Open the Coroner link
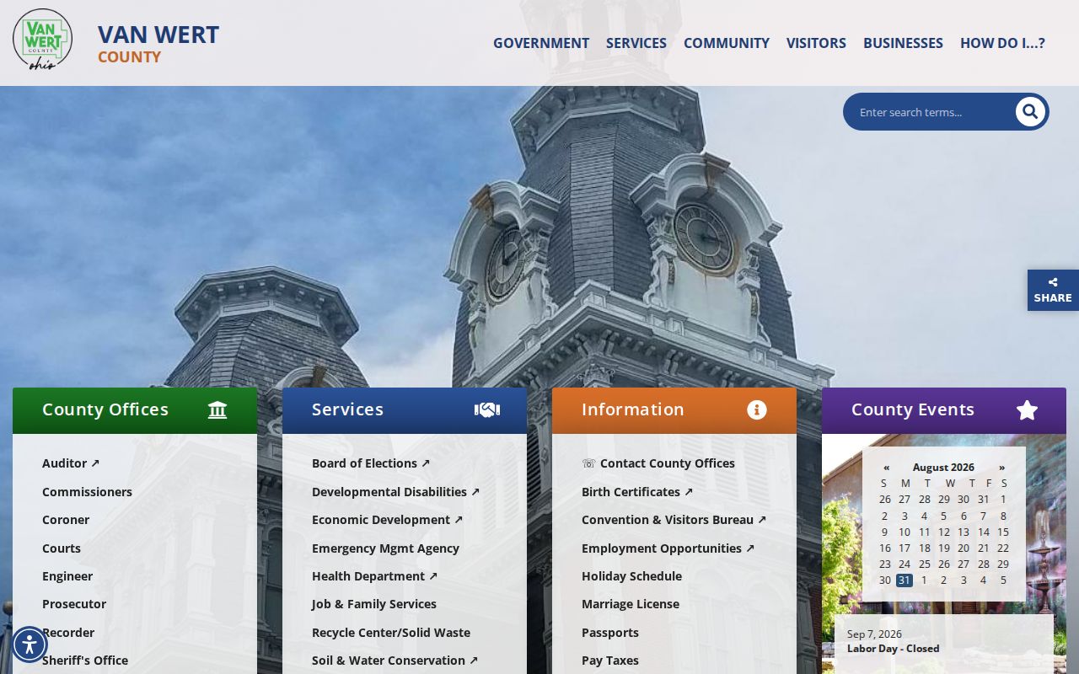Image resolution: width=1079 pixels, height=674 pixels. coord(66,520)
